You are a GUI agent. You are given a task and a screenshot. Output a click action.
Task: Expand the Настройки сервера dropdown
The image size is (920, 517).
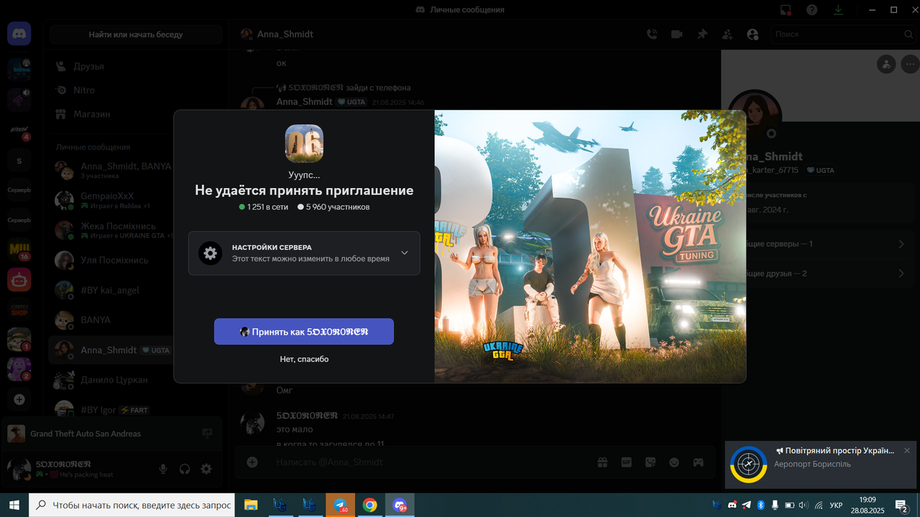304,253
